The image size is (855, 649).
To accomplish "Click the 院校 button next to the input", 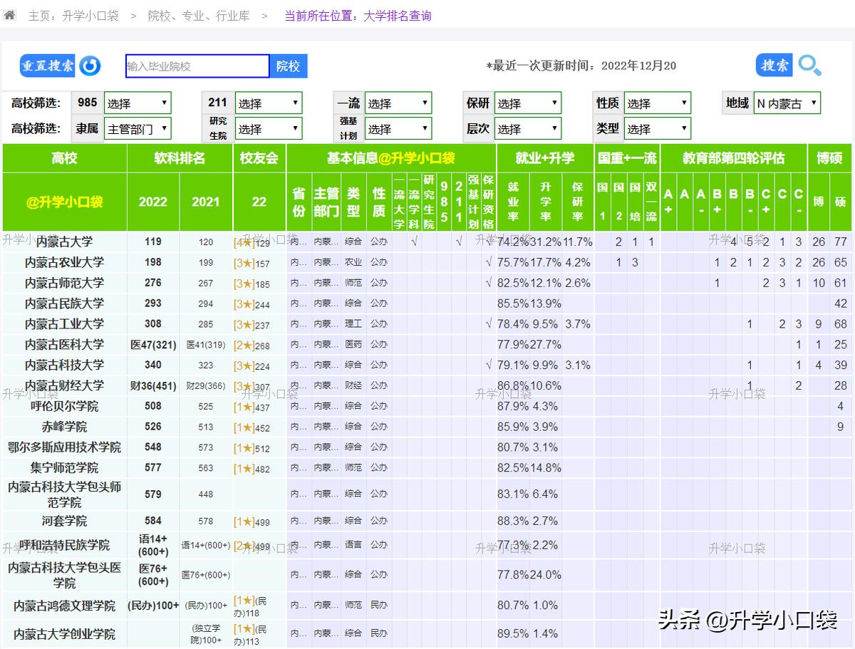I will pos(289,65).
